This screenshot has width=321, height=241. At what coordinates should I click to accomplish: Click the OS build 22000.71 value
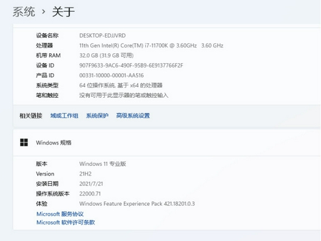pyautogui.click(x=90, y=194)
